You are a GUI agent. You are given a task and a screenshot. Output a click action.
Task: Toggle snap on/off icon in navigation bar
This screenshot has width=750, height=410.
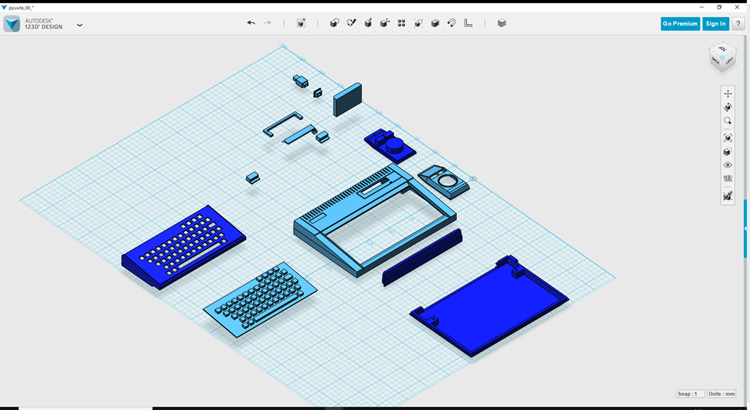[x=727, y=196]
